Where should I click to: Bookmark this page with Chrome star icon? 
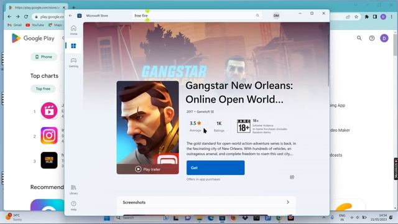(356, 17)
